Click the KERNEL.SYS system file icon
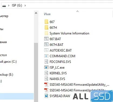The height and width of the screenshot is (102, 113). coord(46,73)
